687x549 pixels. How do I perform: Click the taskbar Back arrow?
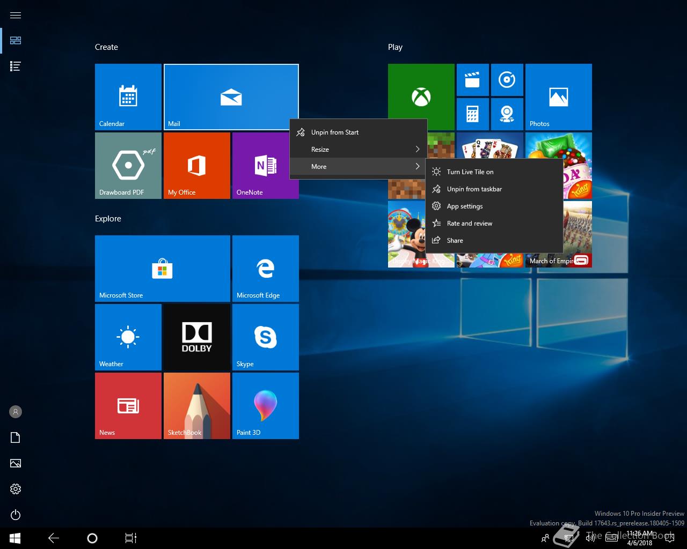click(x=54, y=538)
